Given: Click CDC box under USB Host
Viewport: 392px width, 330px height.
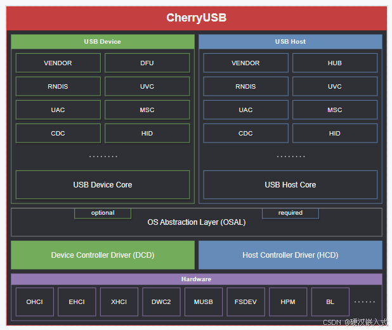Looking at the screenshot, I should (x=245, y=133).
